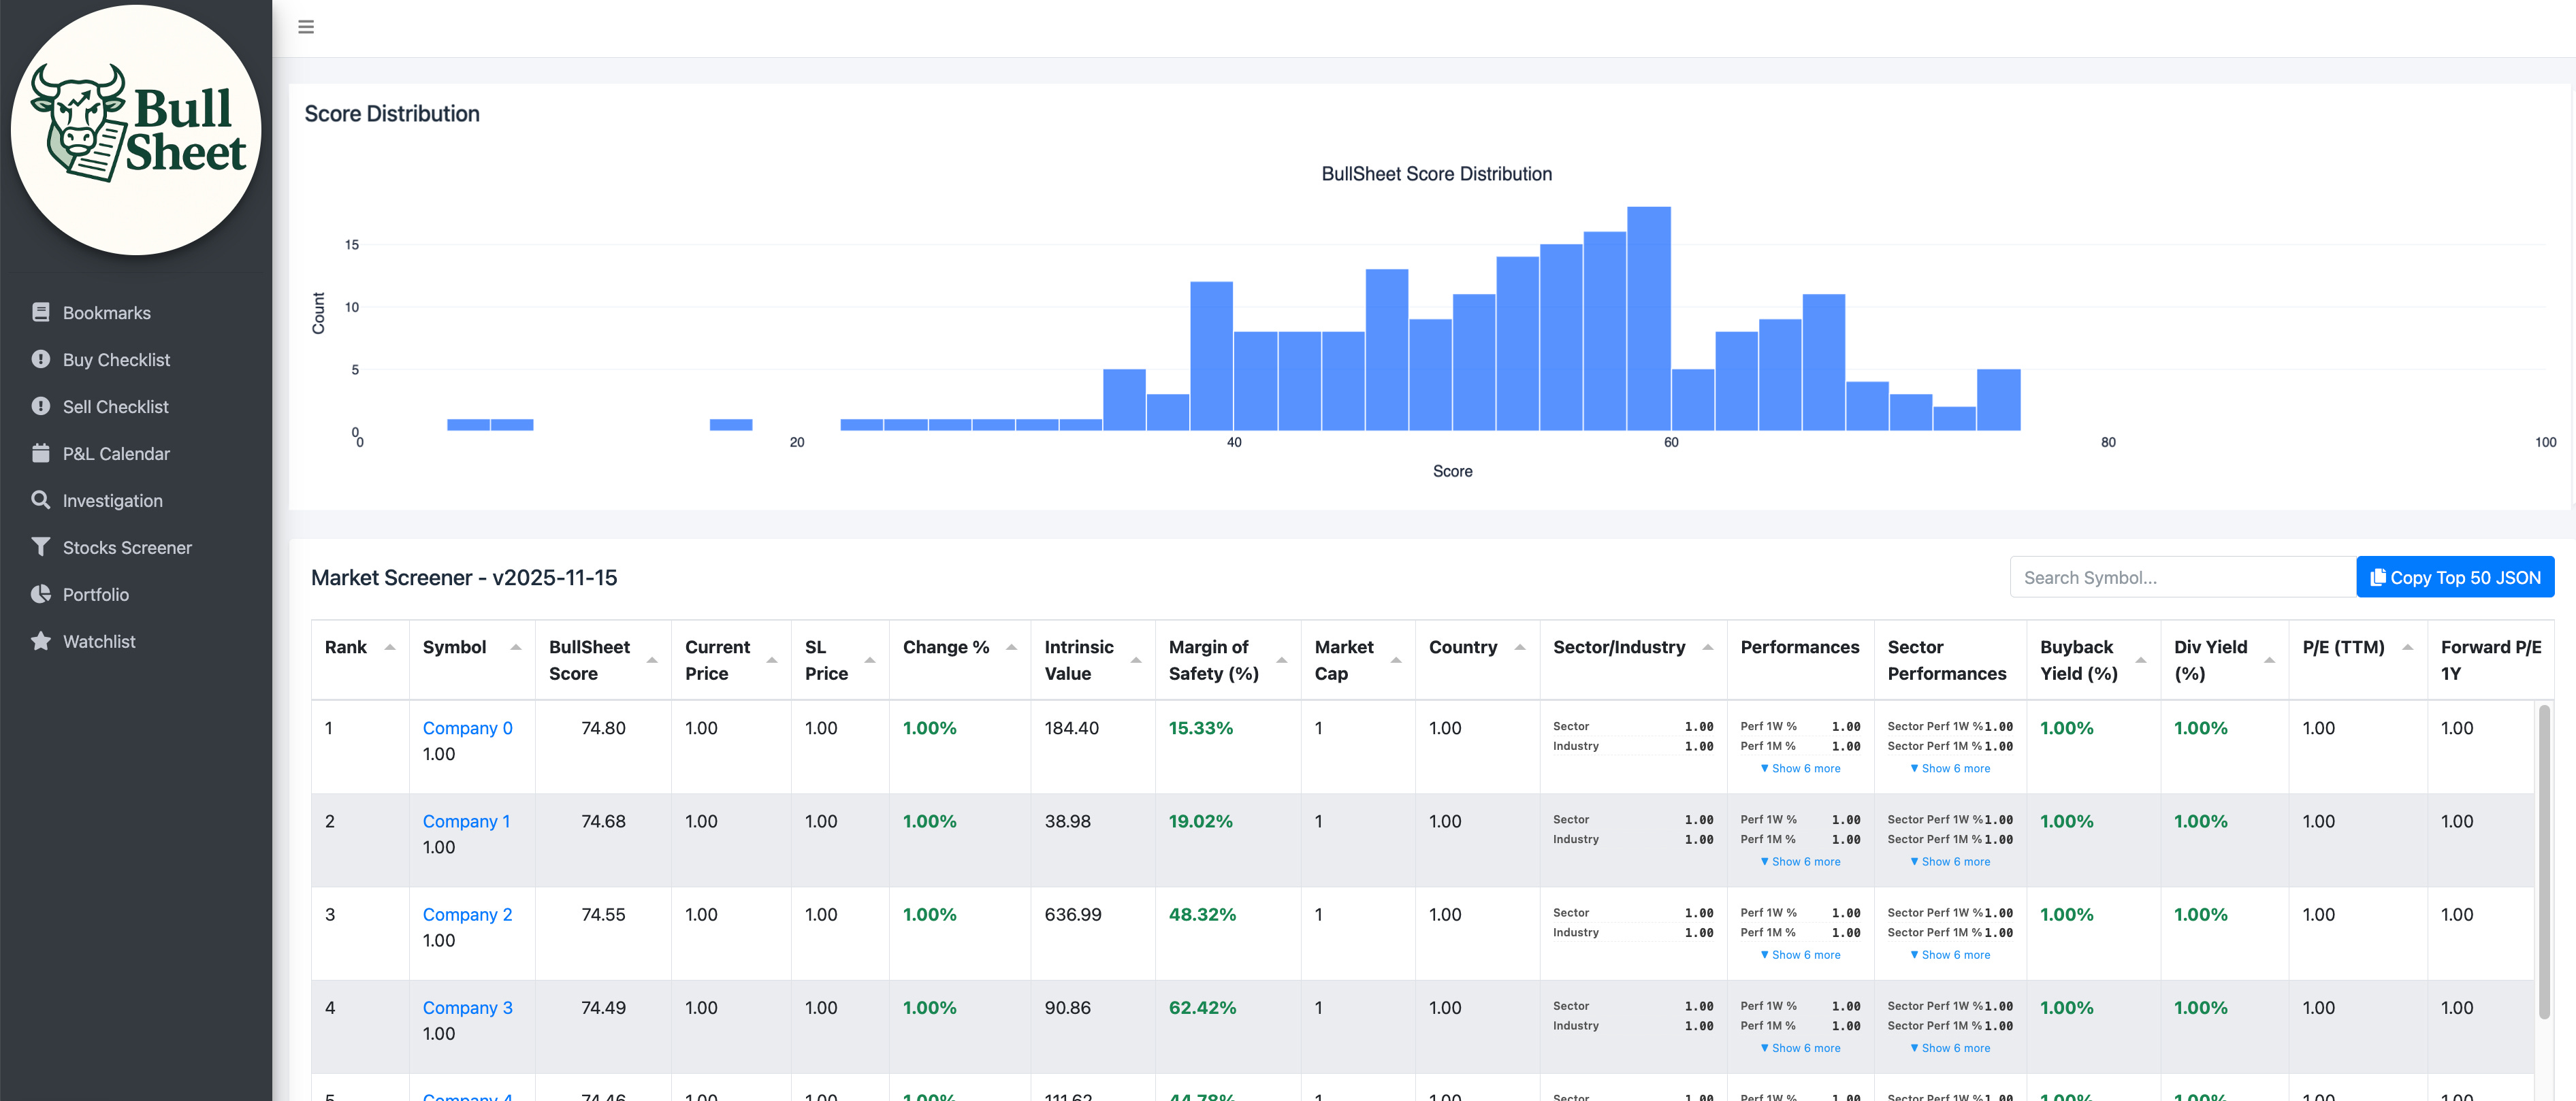
Task: Click the Stocks Screener funnel icon
Action: [41, 547]
